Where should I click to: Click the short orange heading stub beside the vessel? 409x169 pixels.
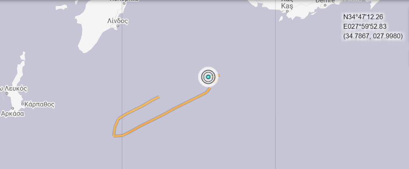point(218,75)
